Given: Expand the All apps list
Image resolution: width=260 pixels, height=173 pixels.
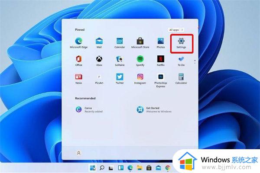Looking at the screenshot, I should point(176,30).
